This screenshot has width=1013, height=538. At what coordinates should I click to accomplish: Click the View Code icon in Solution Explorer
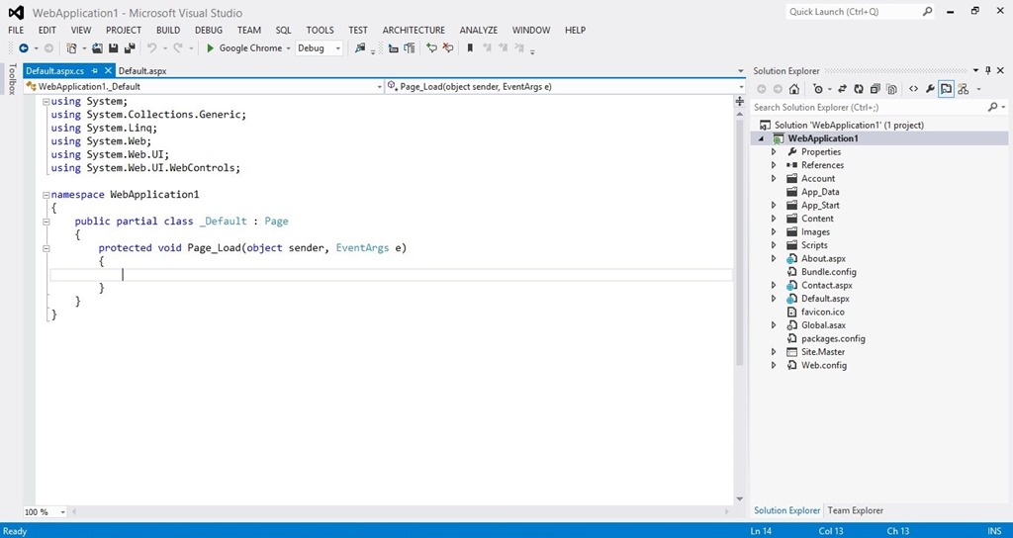pos(913,89)
